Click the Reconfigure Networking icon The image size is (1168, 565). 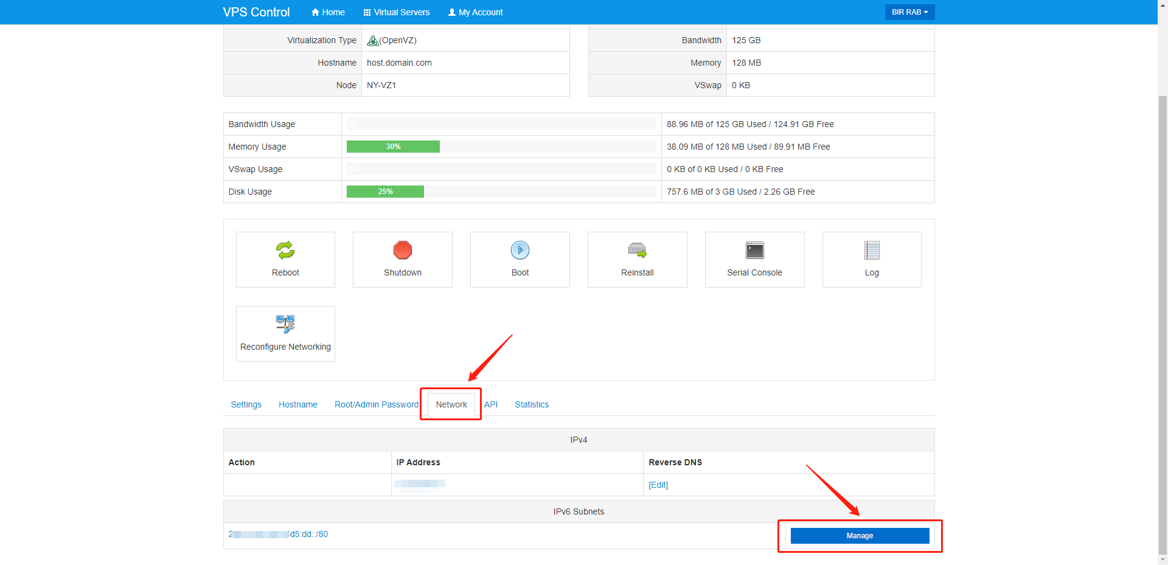click(x=285, y=324)
